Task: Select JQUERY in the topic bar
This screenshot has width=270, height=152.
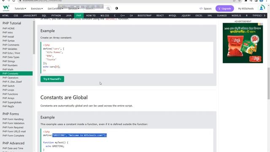Action: click(x=186, y=16)
